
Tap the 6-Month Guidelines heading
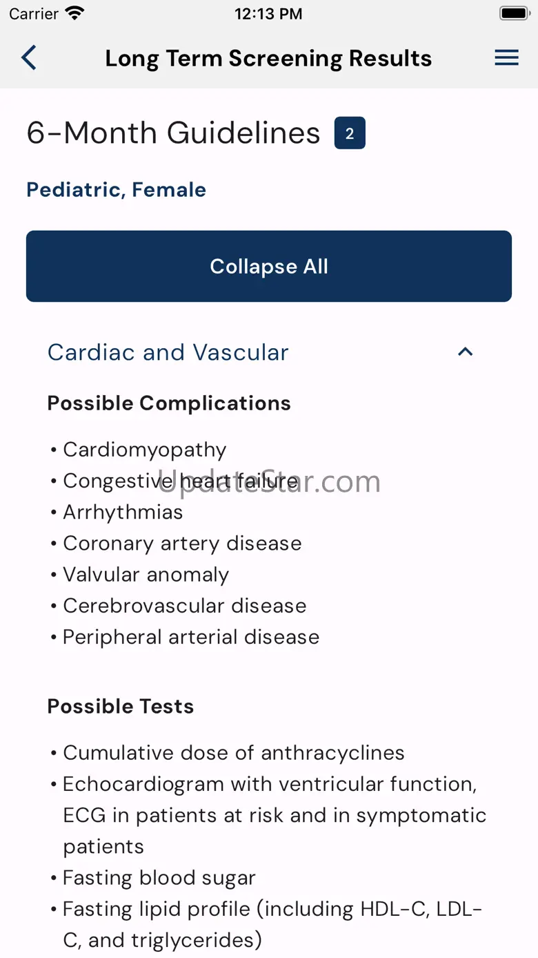pyautogui.click(x=173, y=133)
